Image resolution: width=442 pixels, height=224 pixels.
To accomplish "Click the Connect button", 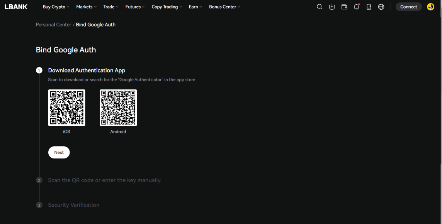I will 408,7.
